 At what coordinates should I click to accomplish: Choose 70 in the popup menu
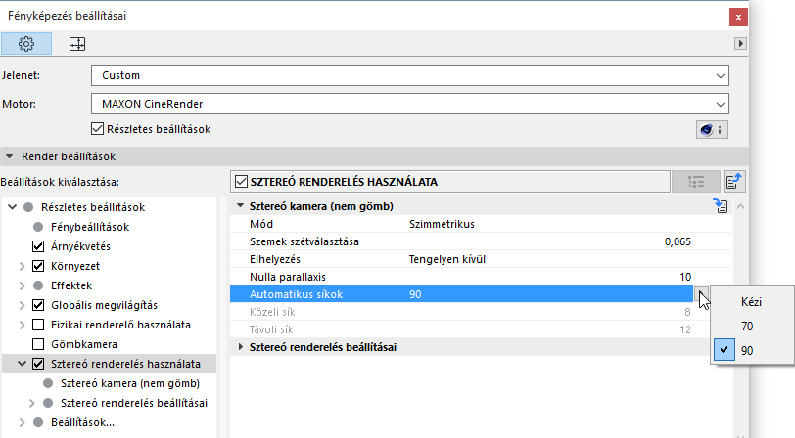(x=747, y=326)
